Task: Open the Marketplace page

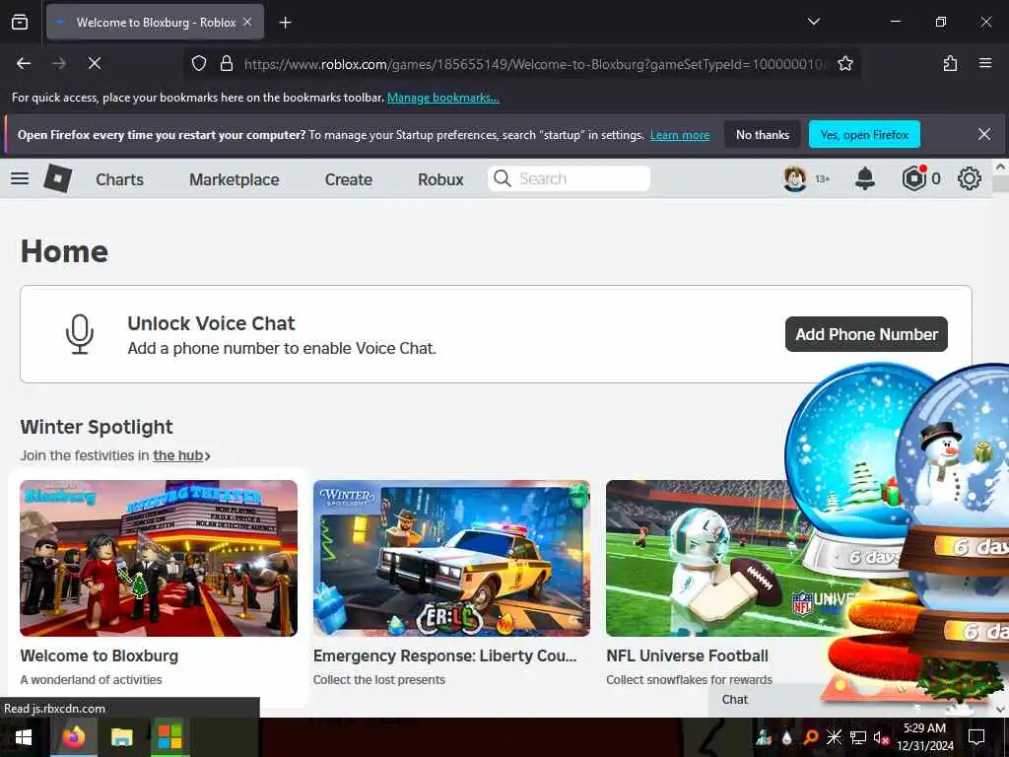Action: point(235,179)
